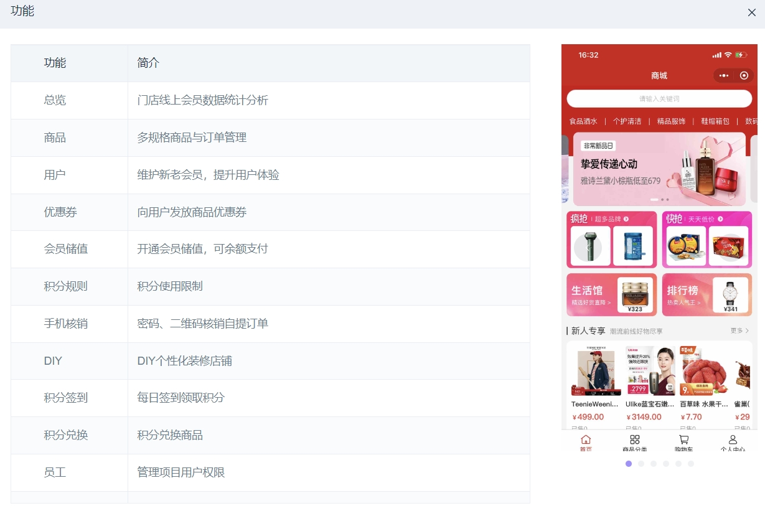765x516 pixels.
Task: Go to the sixth preview slide dot
Action: coord(691,464)
